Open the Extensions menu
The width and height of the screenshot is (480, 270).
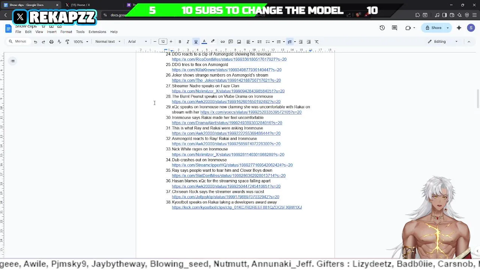97,32
